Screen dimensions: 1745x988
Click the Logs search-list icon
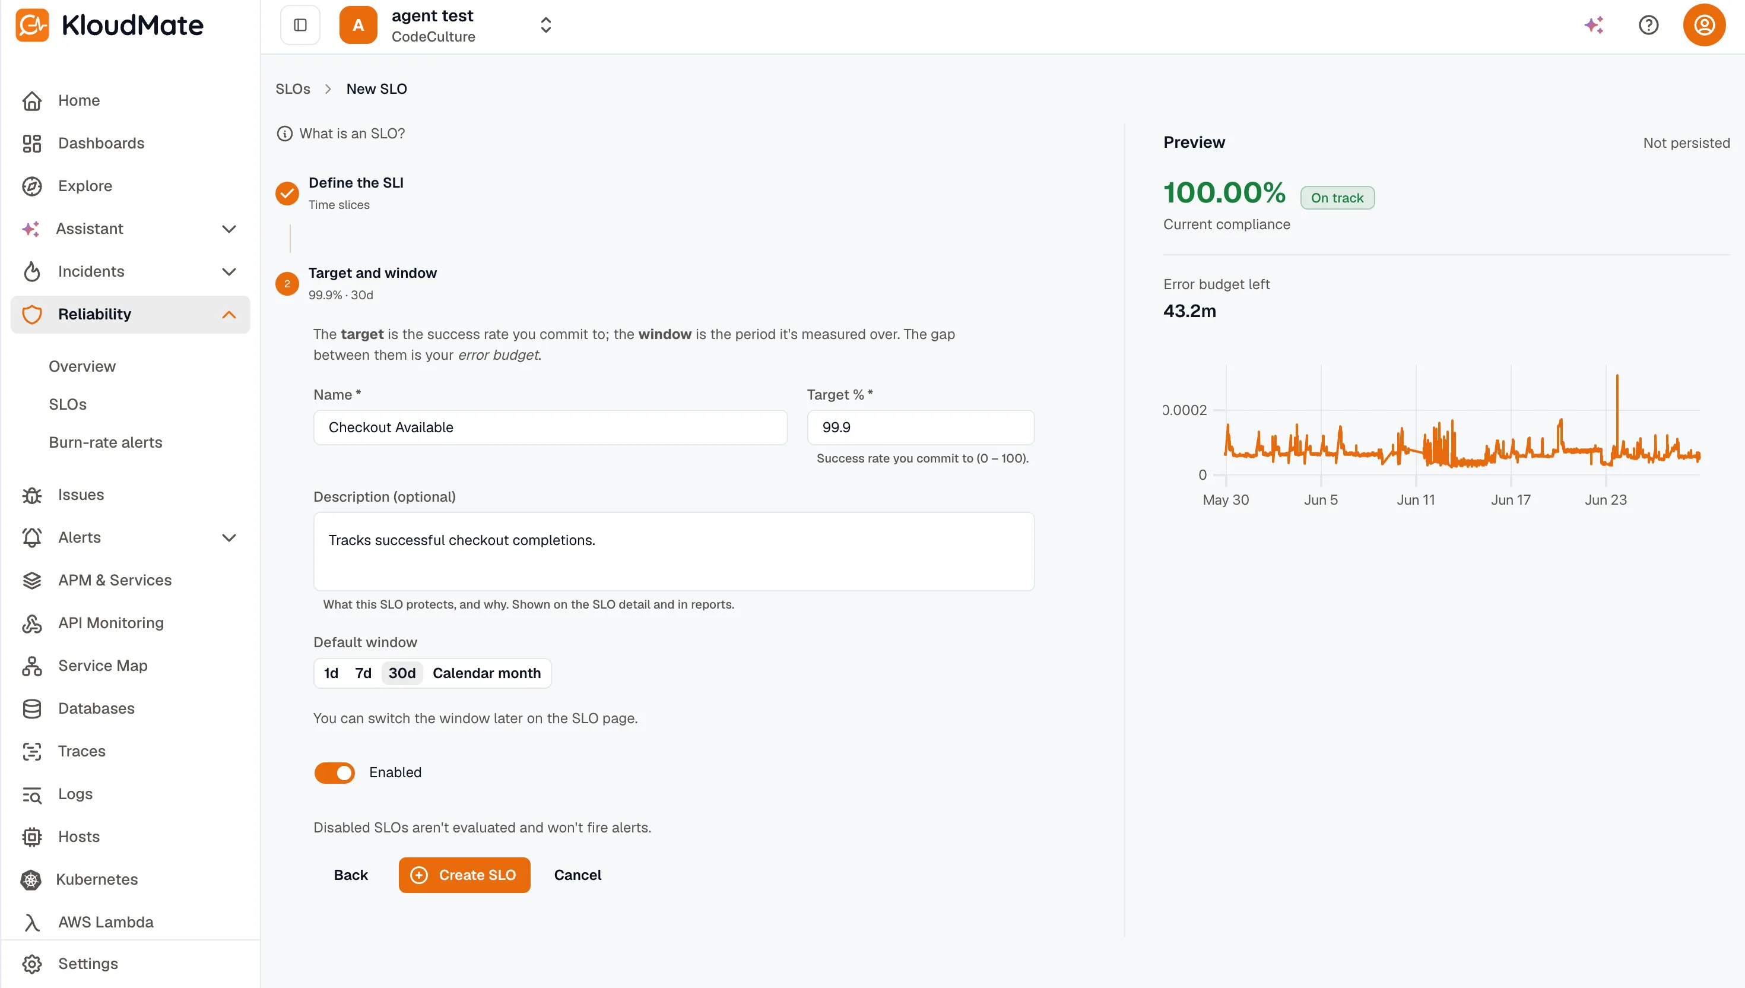pos(32,794)
